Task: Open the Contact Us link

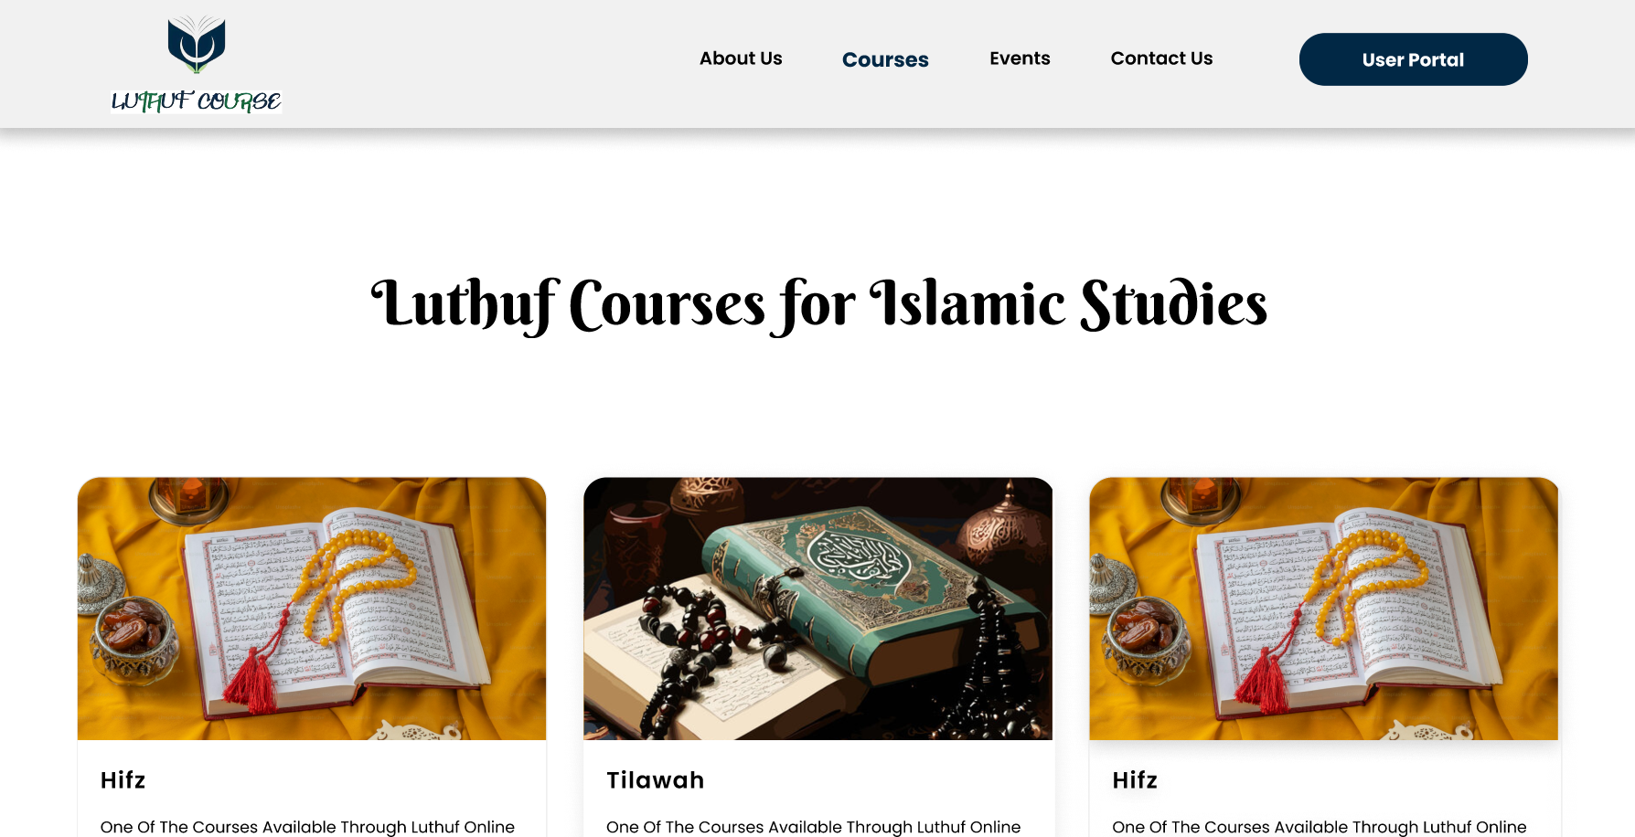Action: point(1161,58)
